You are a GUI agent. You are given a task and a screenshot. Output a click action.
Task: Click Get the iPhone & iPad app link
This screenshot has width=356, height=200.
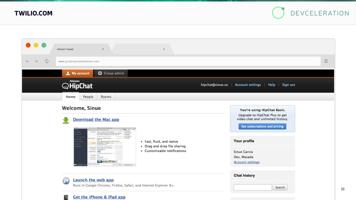99,197
